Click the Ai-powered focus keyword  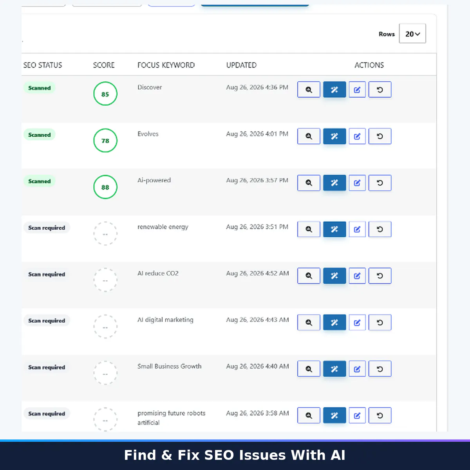(x=154, y=180)
